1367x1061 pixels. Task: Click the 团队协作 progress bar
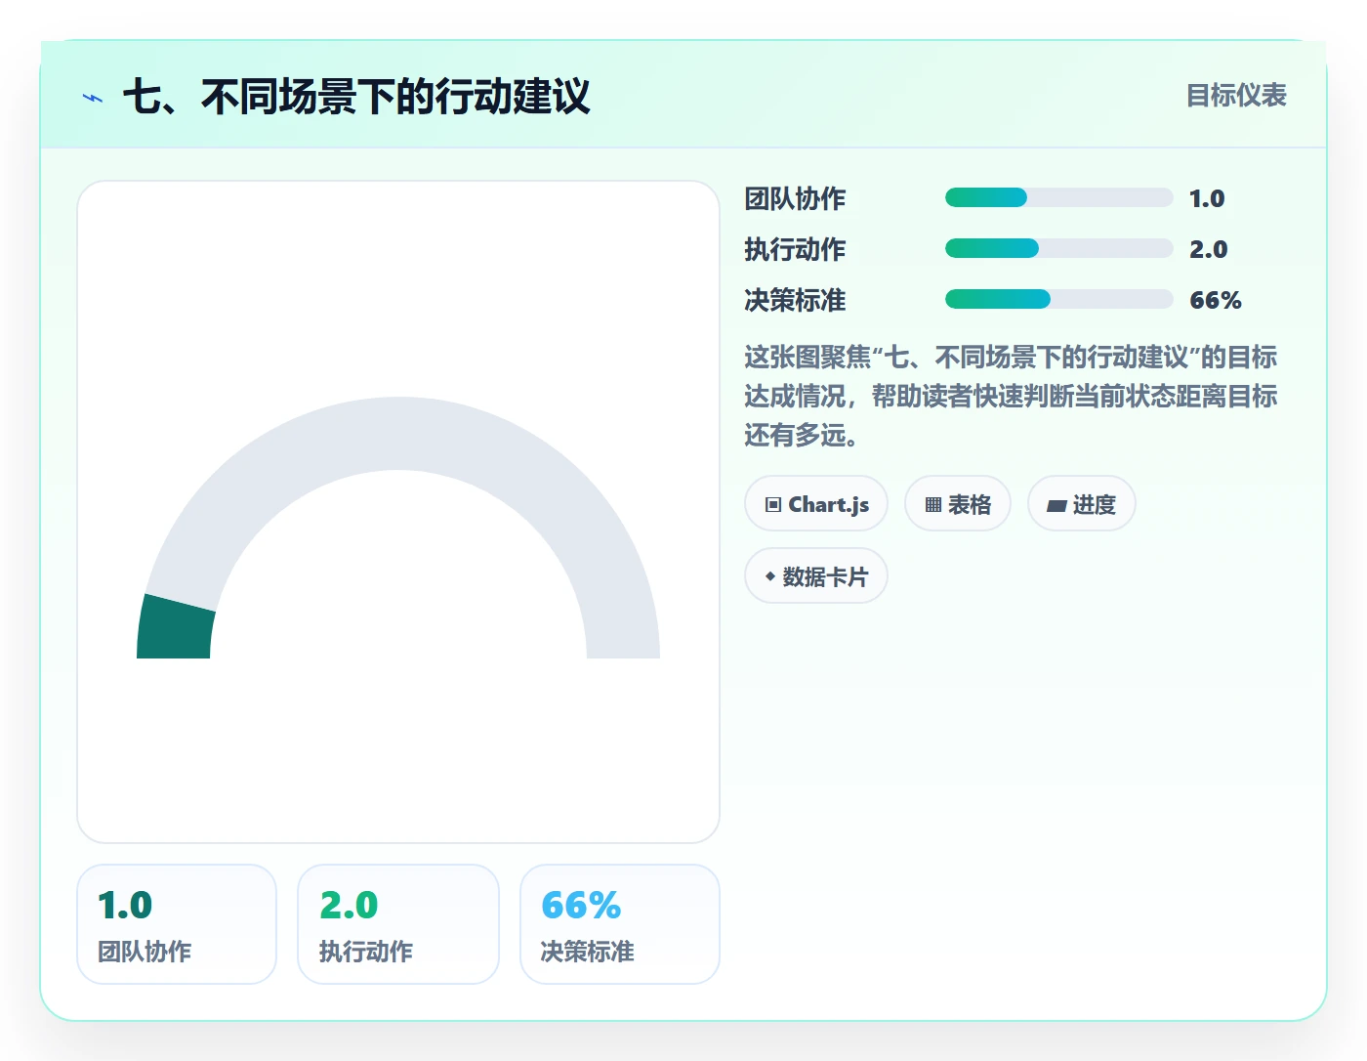(x=1058, y=198)
